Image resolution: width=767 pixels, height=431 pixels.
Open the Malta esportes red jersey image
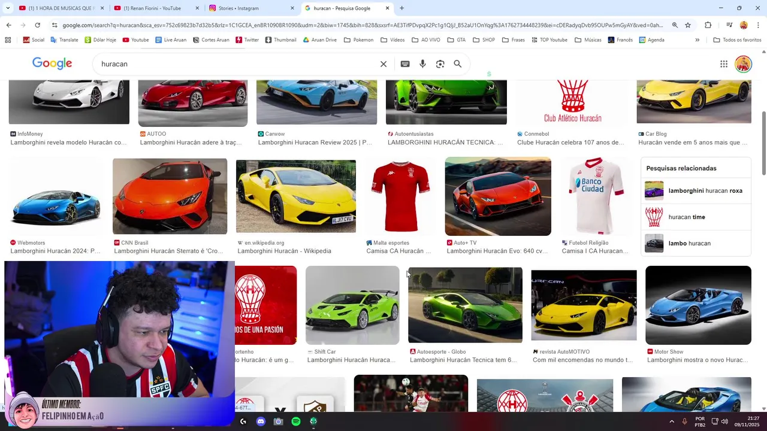pyautogui.click(x=400, y=196)
